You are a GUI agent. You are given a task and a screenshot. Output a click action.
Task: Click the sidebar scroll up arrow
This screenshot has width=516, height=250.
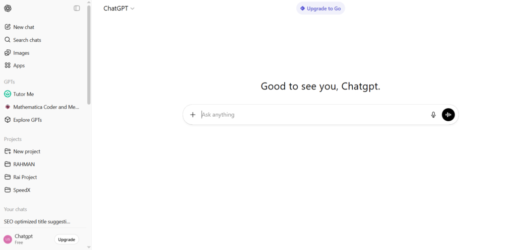89,2
